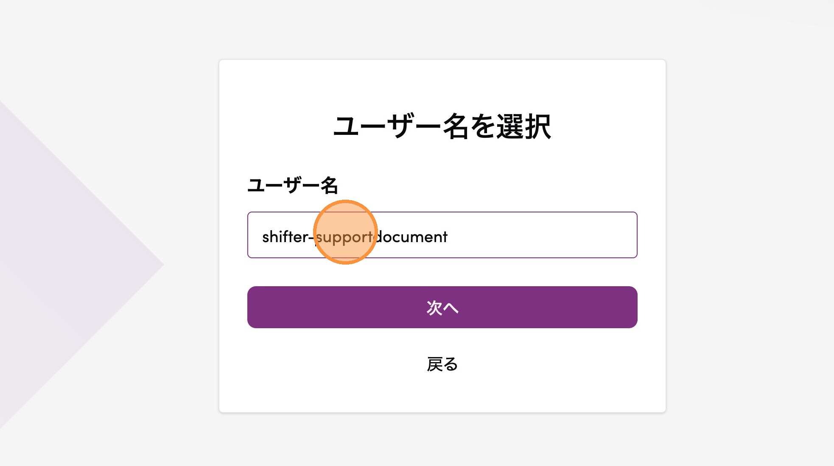
Task: Click the word "shifter" in username field
Action: pos(285,237)
